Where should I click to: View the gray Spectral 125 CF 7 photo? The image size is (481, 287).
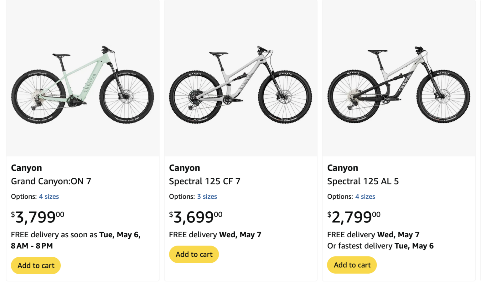[x=240, y=78]
